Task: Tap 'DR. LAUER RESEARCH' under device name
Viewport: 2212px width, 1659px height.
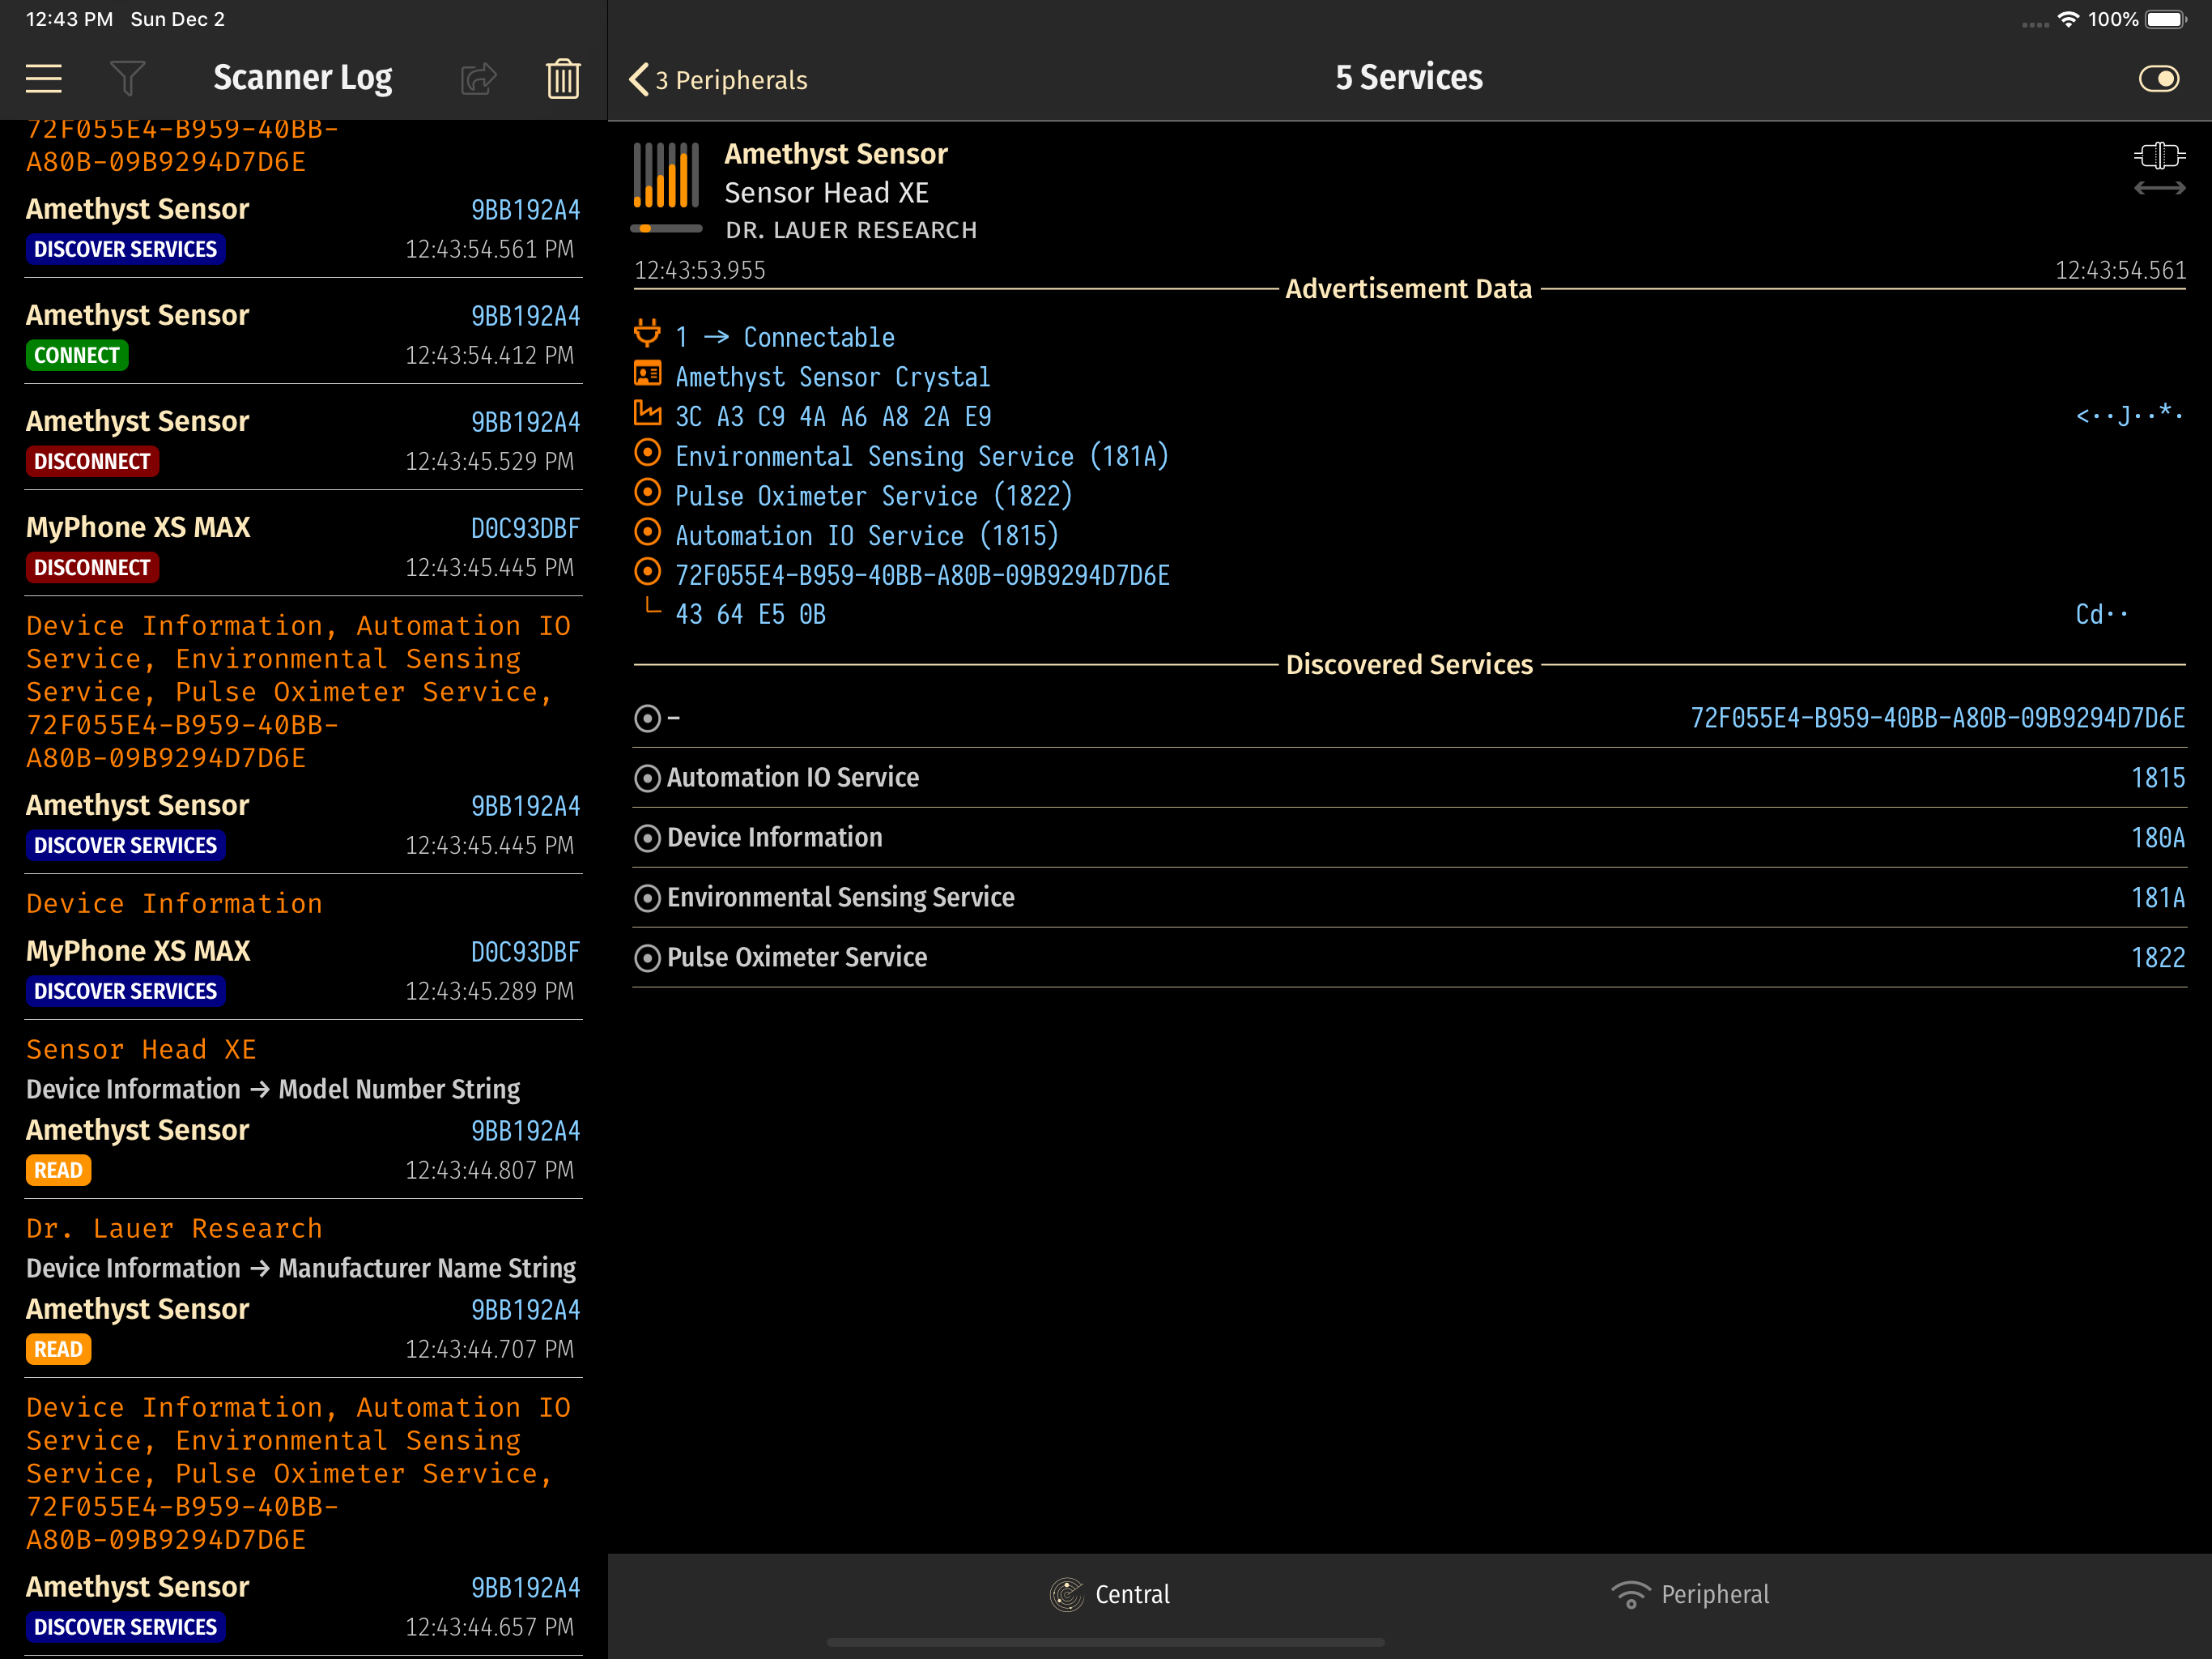Action: [851, 230]
